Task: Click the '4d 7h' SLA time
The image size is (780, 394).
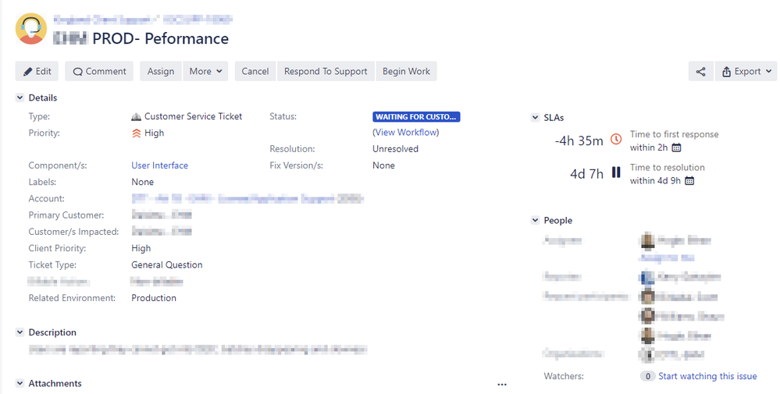Action: click(x=586, y=174)
